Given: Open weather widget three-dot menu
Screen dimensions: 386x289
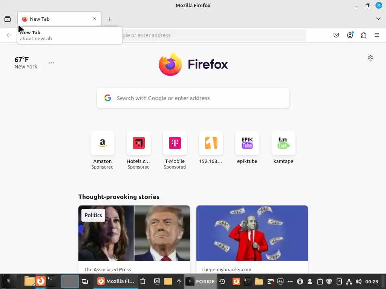Looking at the screenshot, I should 51,63.
